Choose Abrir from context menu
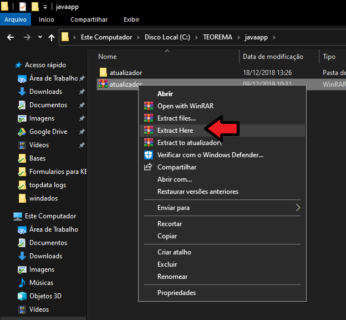The image size is (346, 320). click(x=222, y=94)
